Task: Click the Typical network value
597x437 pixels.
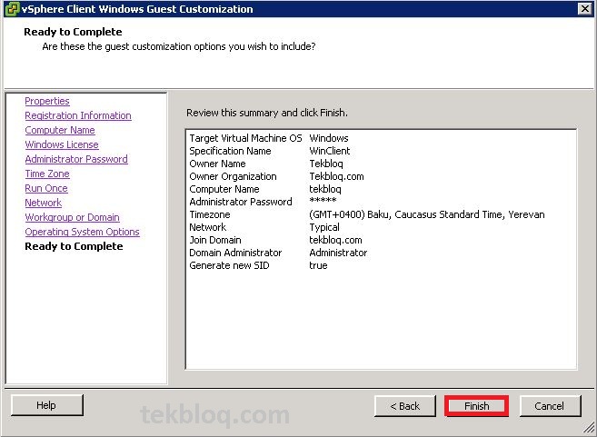Action: (324, 227)
